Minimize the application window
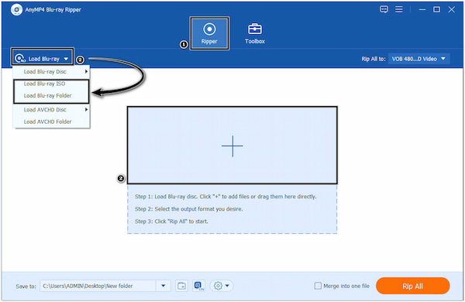The height and width of the screenshot is (302, 465). [x=422, y=9]
